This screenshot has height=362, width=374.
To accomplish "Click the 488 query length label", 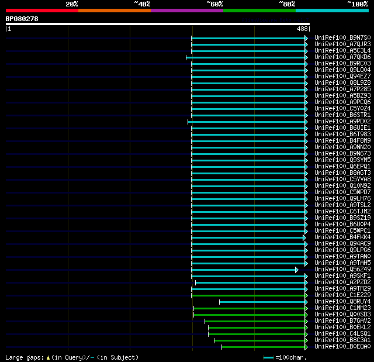I will click(x=302, y=29).
